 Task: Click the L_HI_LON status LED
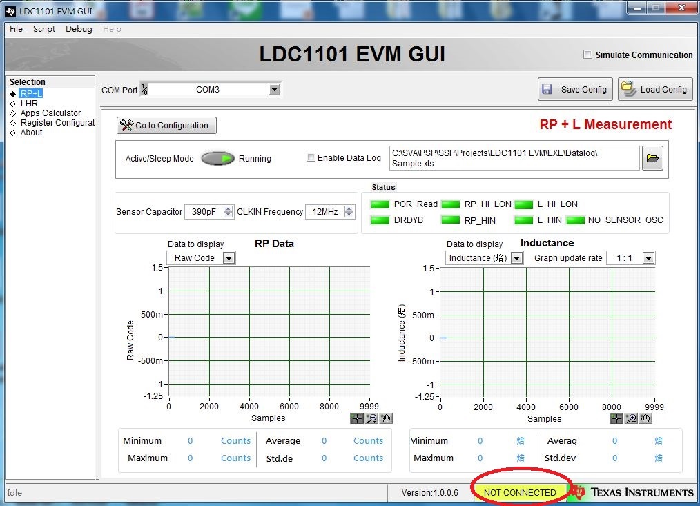(x=524, y=204)
